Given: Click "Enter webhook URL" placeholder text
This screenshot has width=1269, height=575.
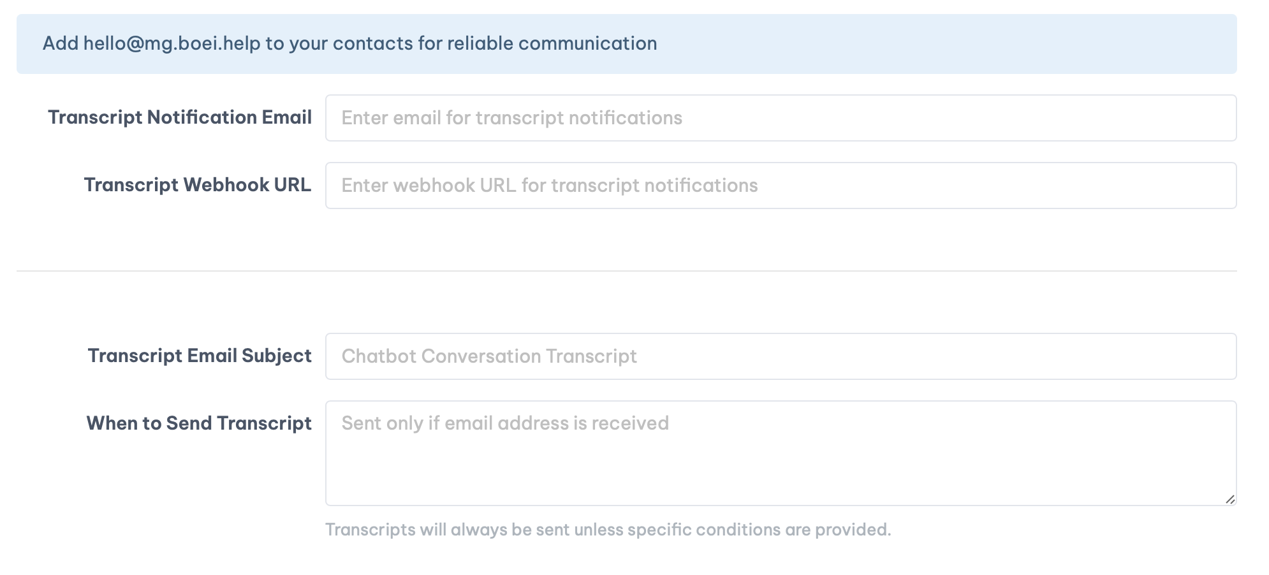Looking at the screenshot, I should click(549, 186).
